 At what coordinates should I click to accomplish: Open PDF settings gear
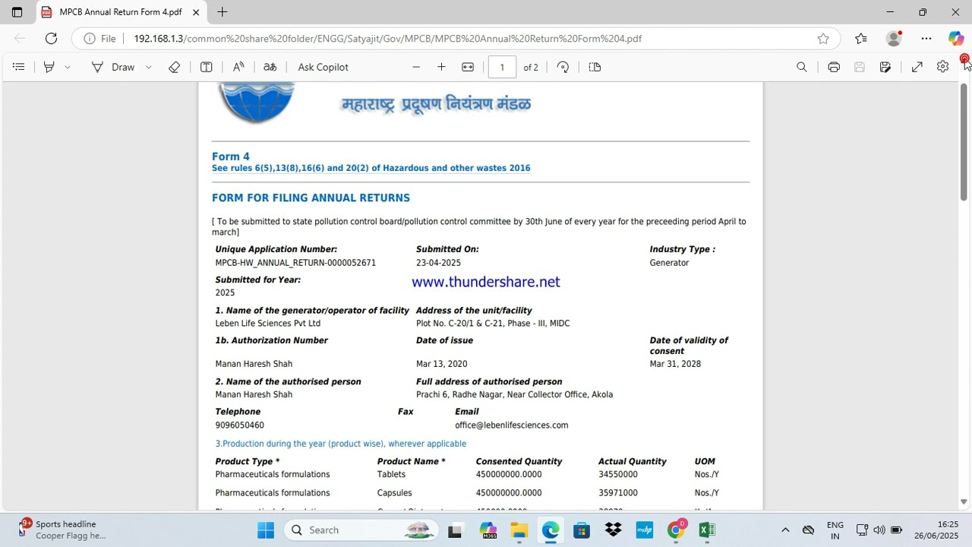(942, 67)
